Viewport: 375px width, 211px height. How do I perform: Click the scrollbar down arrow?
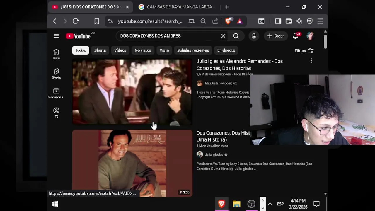point(325,193)
